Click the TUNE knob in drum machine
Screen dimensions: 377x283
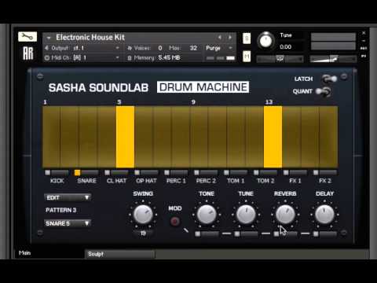tap(246, 215)
